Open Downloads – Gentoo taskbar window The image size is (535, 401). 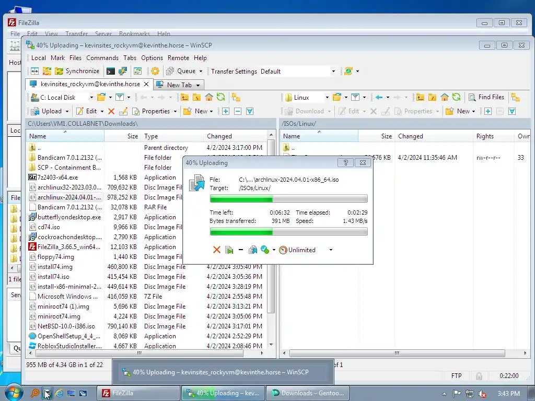point(308,393)
